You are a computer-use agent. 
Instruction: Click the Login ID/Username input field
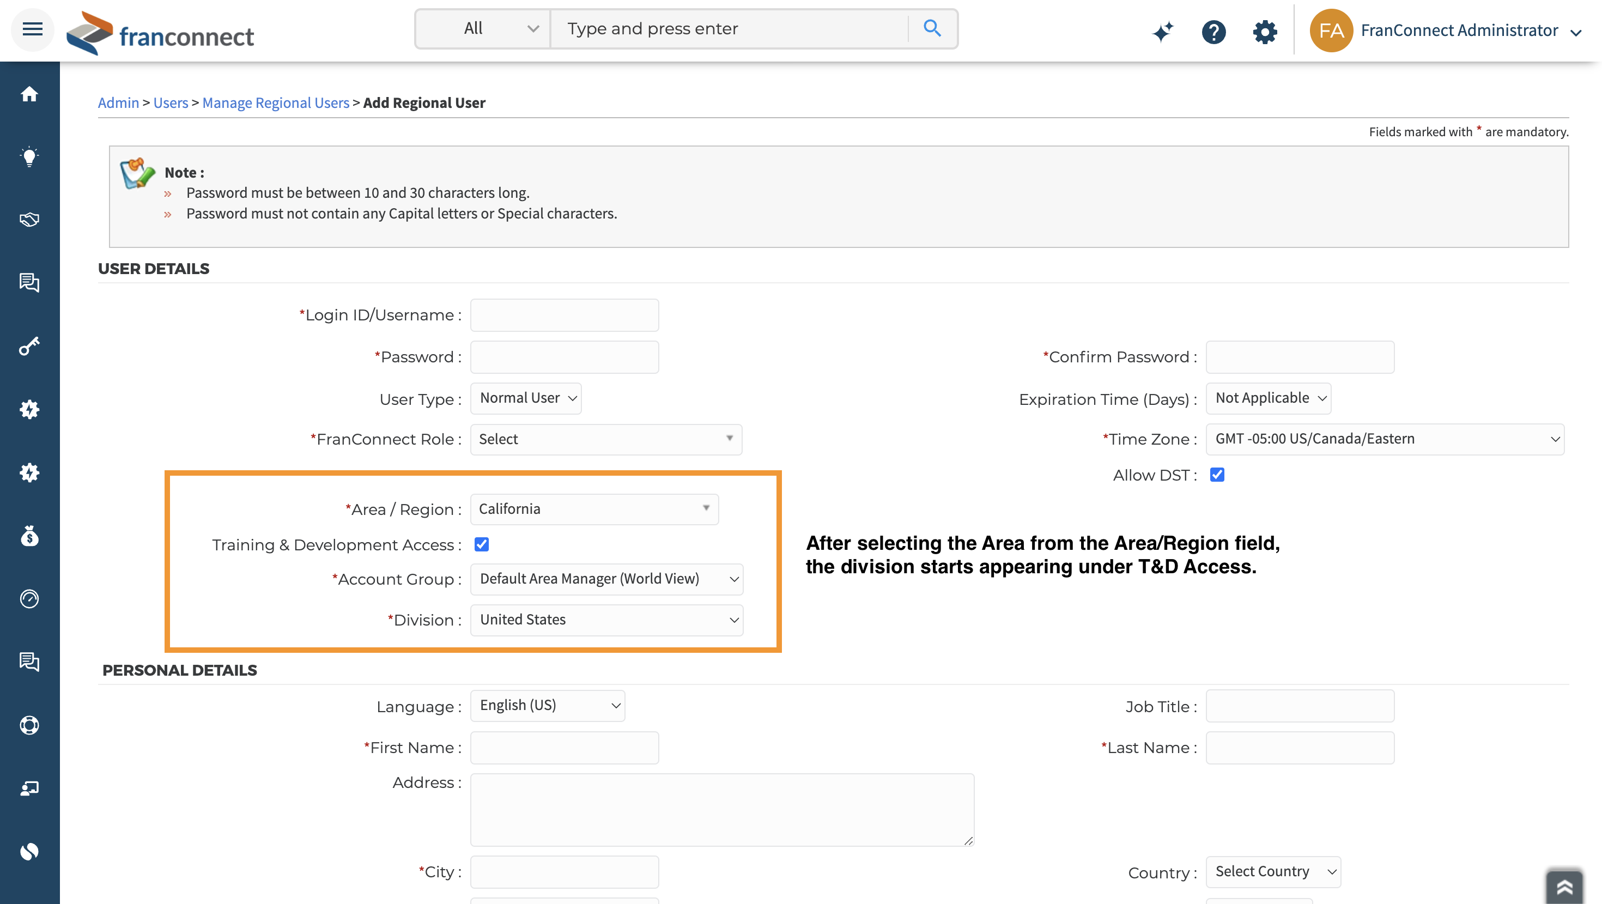564,315
